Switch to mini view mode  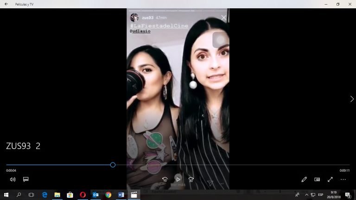point(317,179)
